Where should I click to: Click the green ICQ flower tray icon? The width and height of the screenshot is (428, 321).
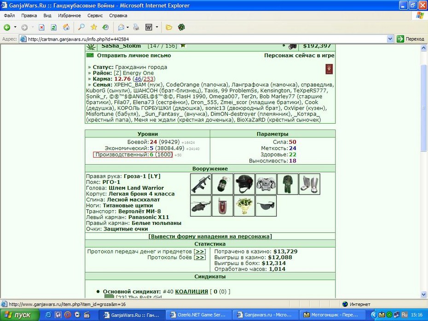coord(389,315)
